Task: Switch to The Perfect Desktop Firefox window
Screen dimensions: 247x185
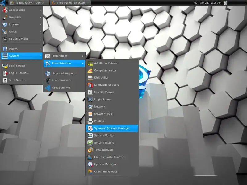Action: [70, 3]
